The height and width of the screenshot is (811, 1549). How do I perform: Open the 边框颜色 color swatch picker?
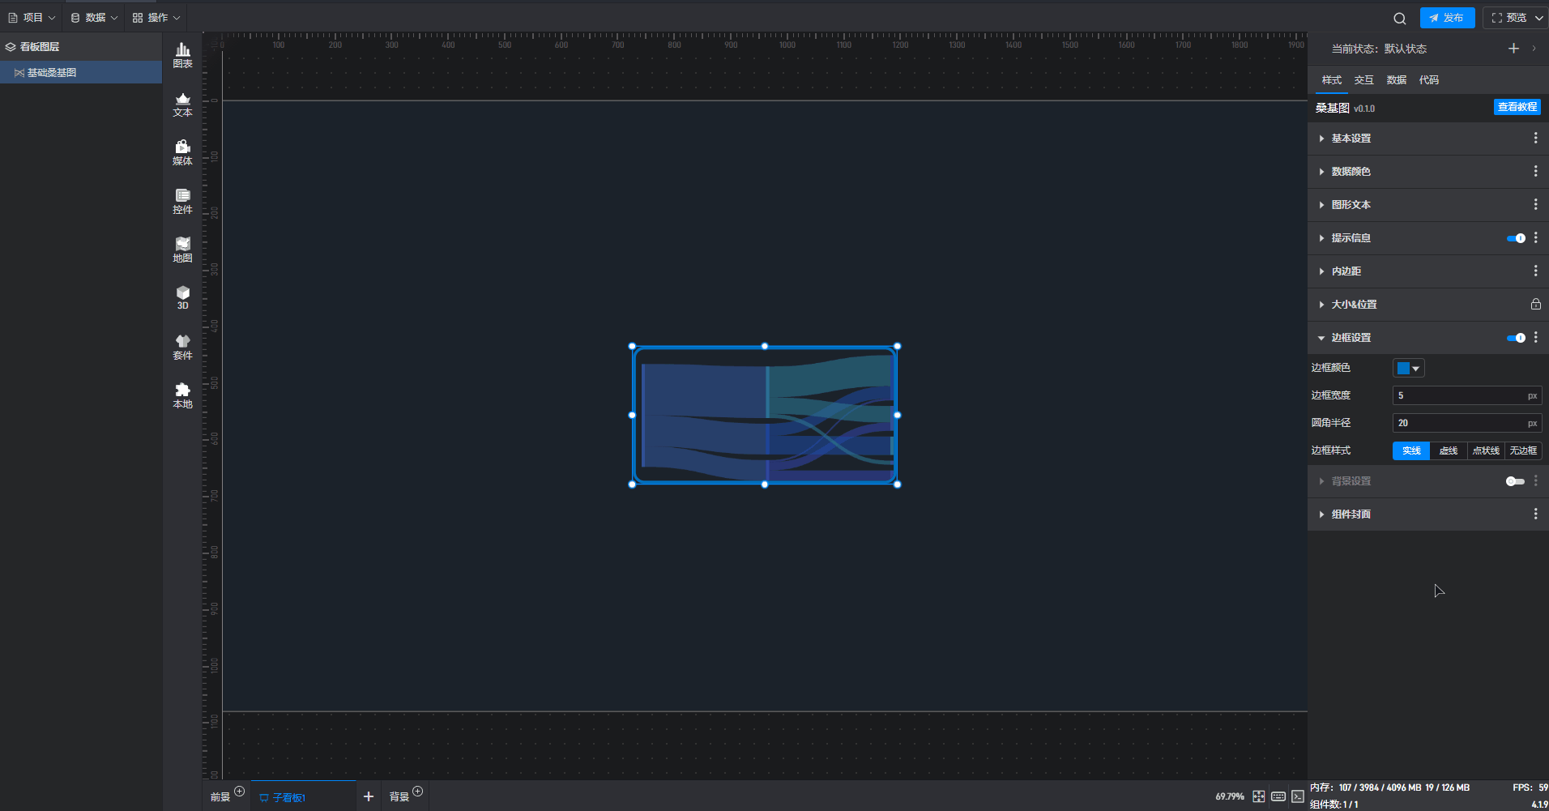tap(1408, 369)
